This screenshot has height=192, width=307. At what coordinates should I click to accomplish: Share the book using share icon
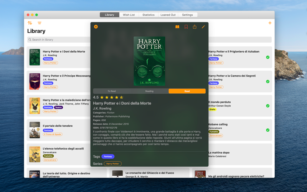[195, 26]
